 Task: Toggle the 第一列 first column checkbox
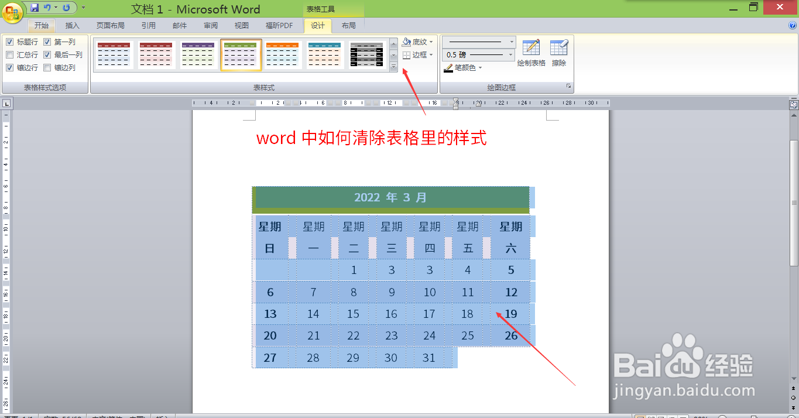[x=47, y=42]
